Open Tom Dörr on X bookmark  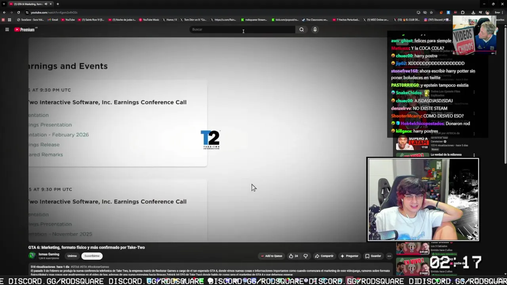[193, 20]
